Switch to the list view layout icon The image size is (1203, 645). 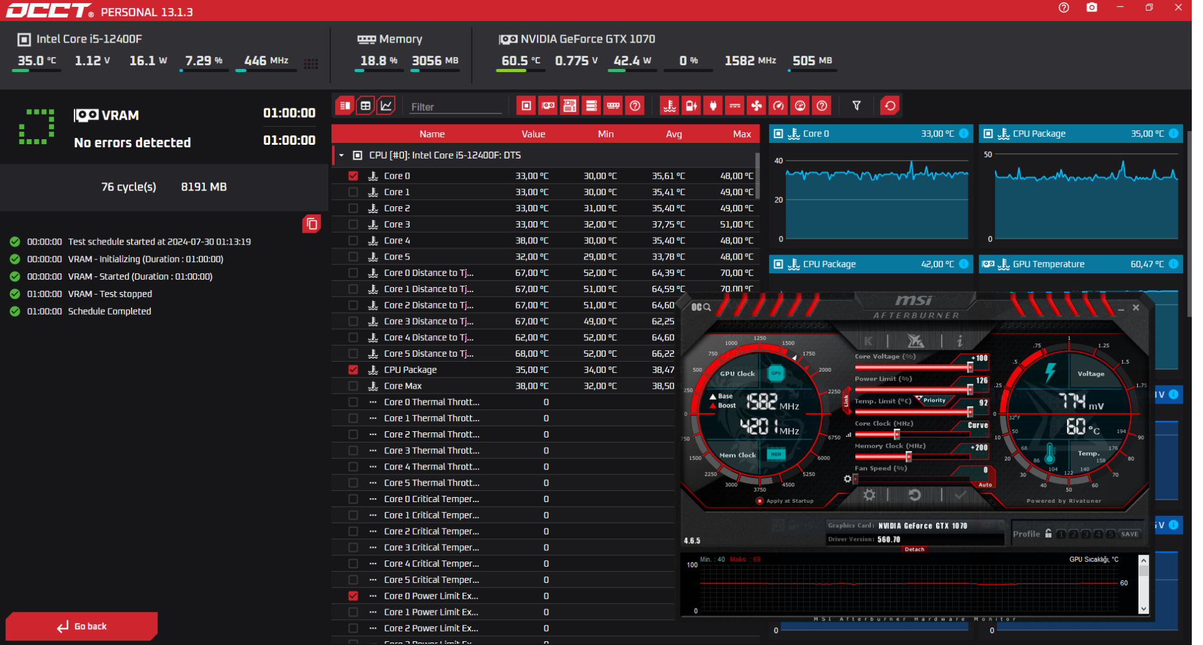tap(345, 106)
